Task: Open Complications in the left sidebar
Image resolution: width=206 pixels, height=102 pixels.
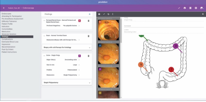Action: 7,39
